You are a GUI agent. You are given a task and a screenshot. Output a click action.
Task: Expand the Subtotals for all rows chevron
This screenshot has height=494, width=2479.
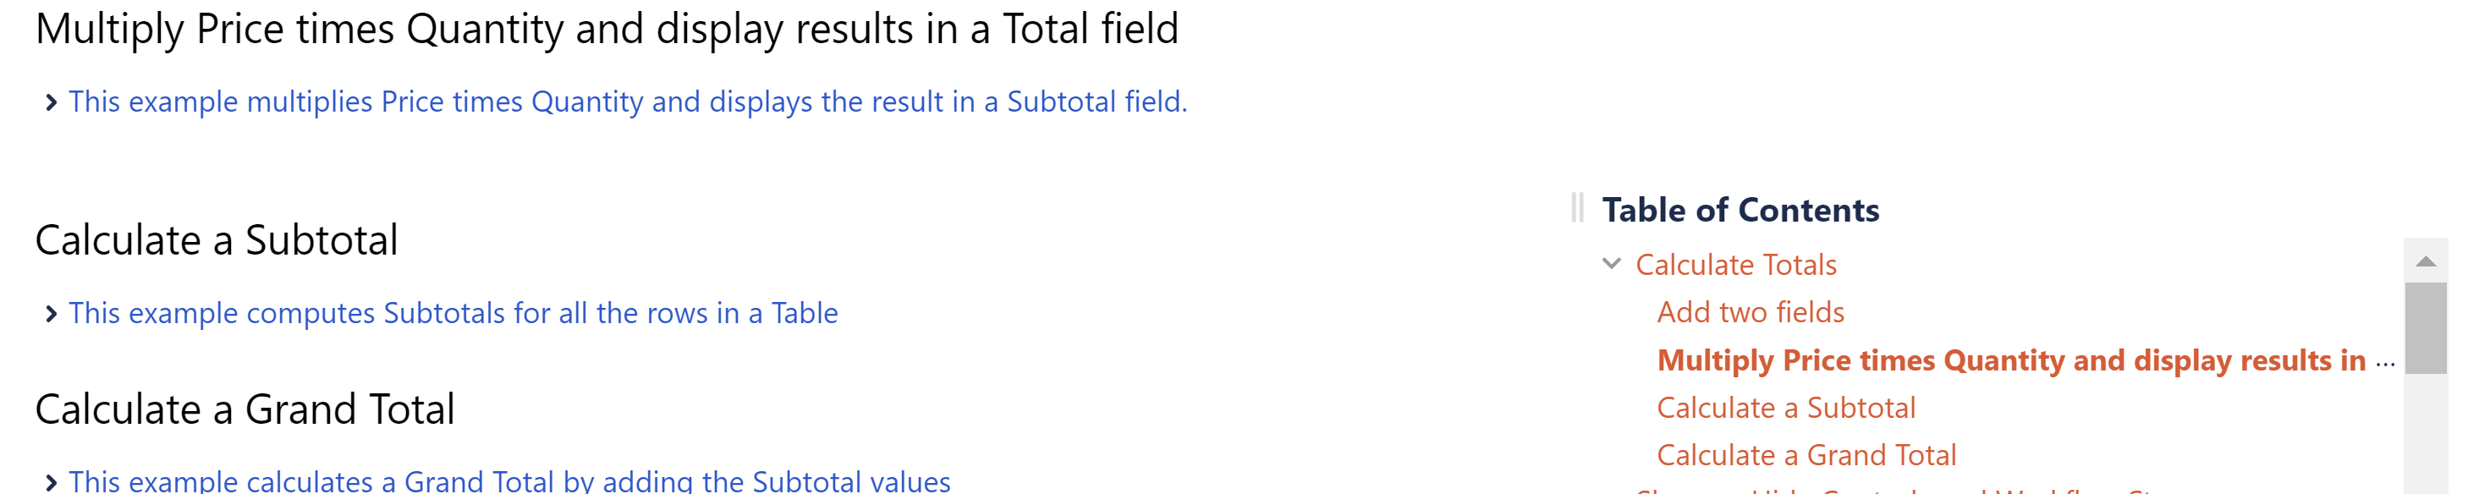(x=51, y=314)
